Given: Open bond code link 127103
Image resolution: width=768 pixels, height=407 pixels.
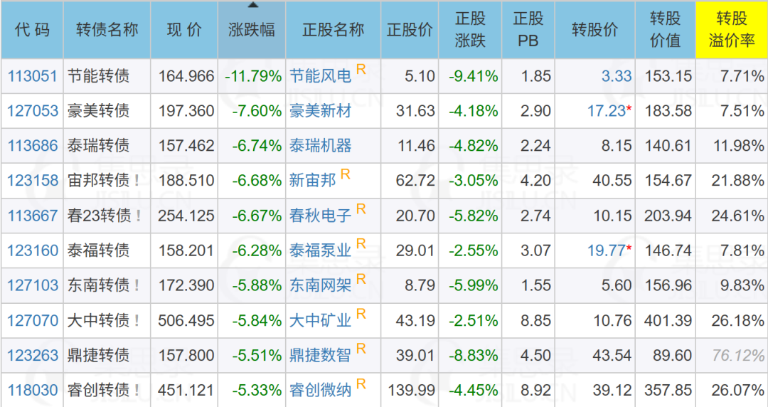Looking at the screenshot, I should click(32, 285).
